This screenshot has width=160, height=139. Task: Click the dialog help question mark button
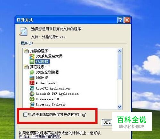(120, 20)
